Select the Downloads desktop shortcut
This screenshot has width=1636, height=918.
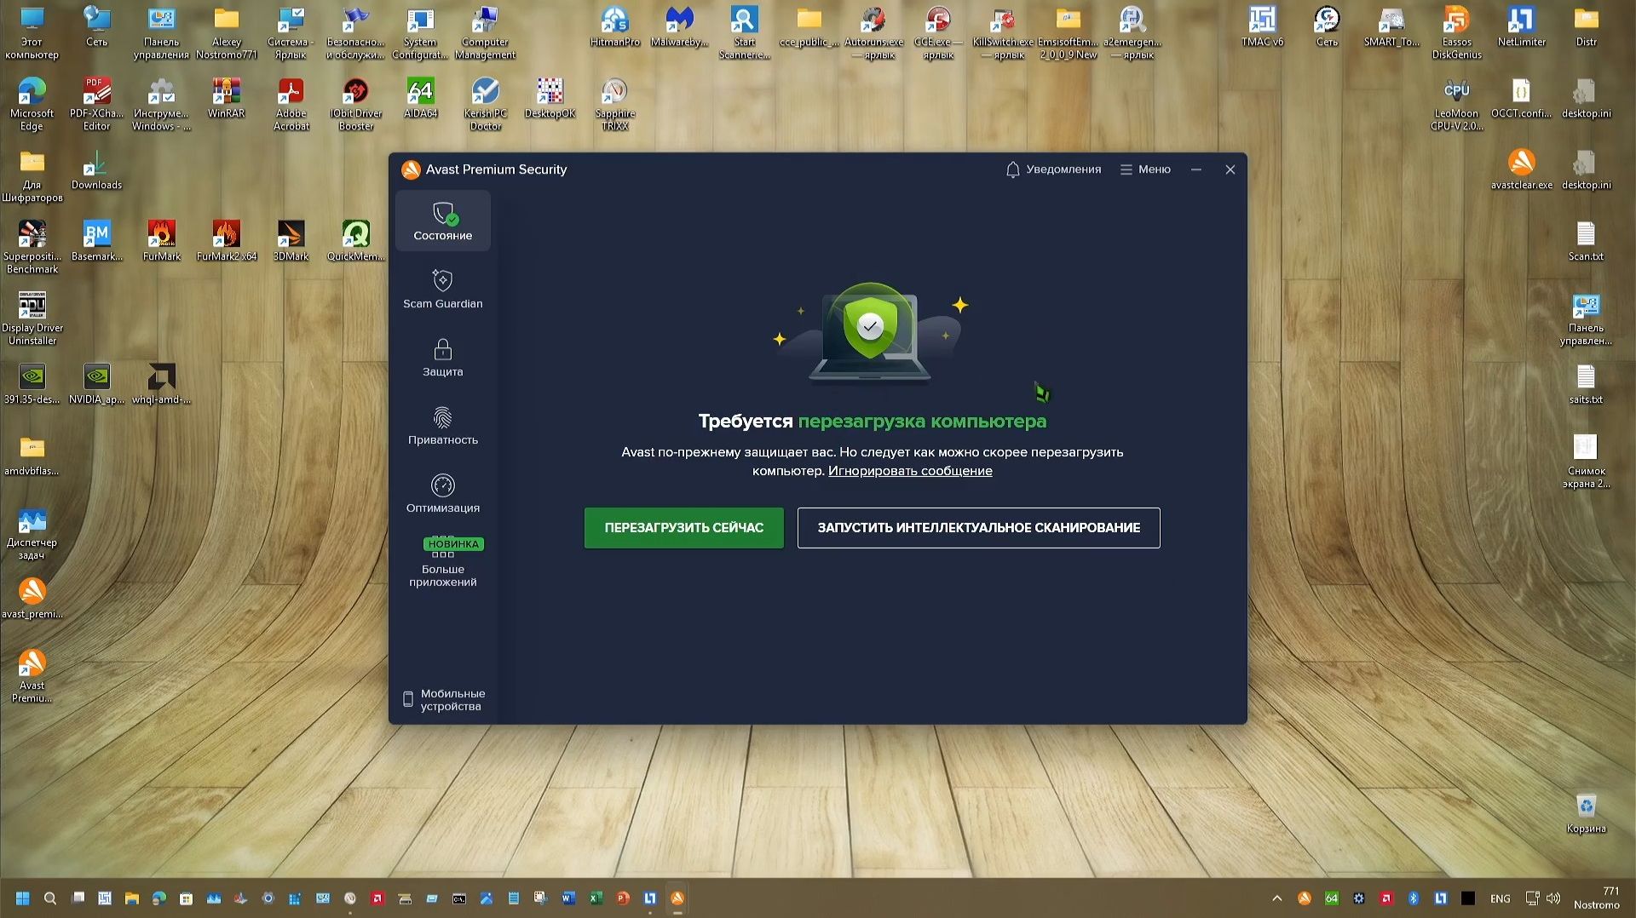tap(96, 169)
